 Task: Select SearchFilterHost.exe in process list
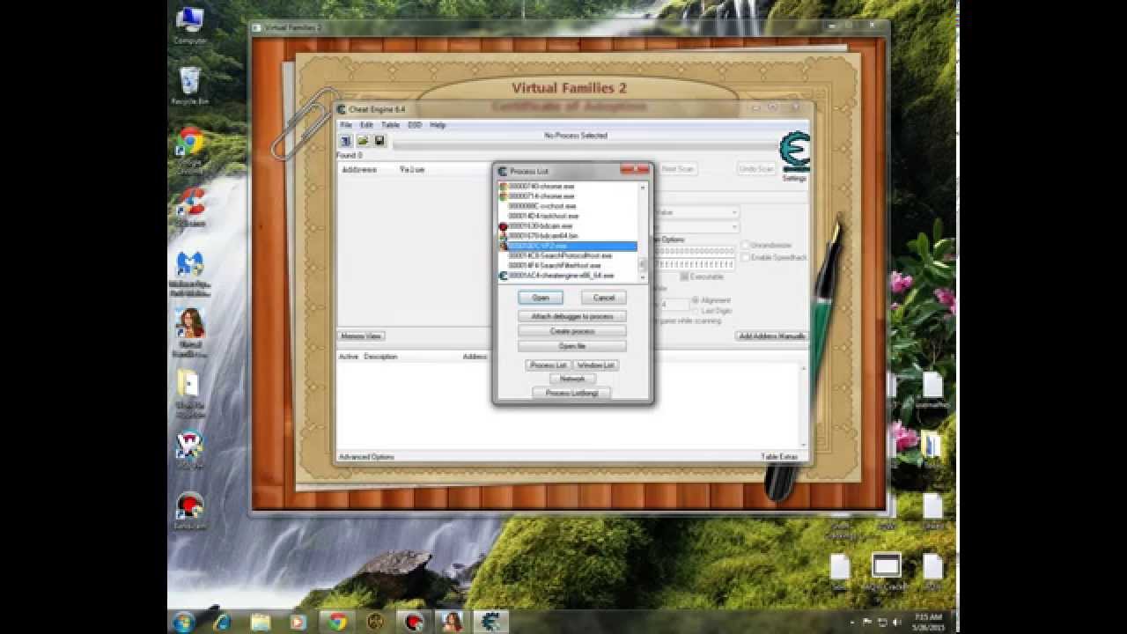point(568,265)
